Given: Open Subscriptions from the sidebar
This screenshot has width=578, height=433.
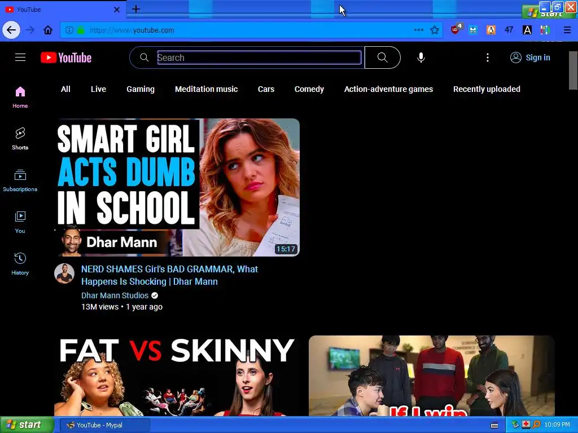Looking at the screenshot, I should coord(20,180).
